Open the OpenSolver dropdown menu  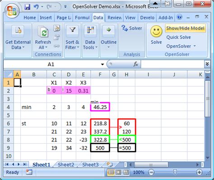pos(181,46)
